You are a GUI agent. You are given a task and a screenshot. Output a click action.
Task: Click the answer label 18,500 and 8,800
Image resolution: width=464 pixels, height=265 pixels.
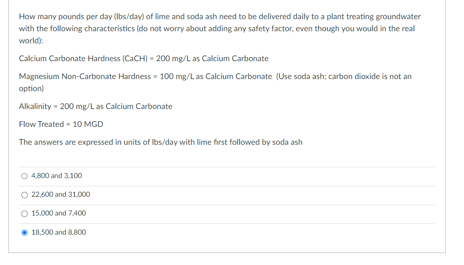(x=58, y=232)
